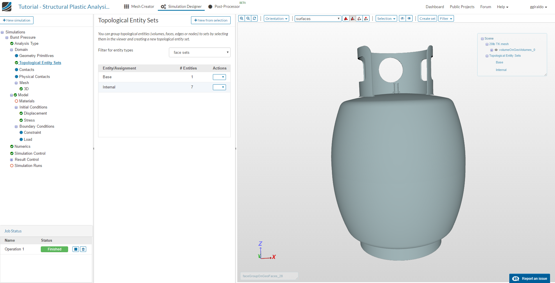Expand the Result Control tree node
The image size is (555, 283).
click(12, 160)
